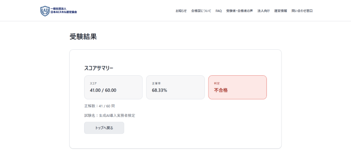The image size is (351, 151).
Task: Click the スコアサマリー section title
Action: pyautogui.click(x=99, y=68)
